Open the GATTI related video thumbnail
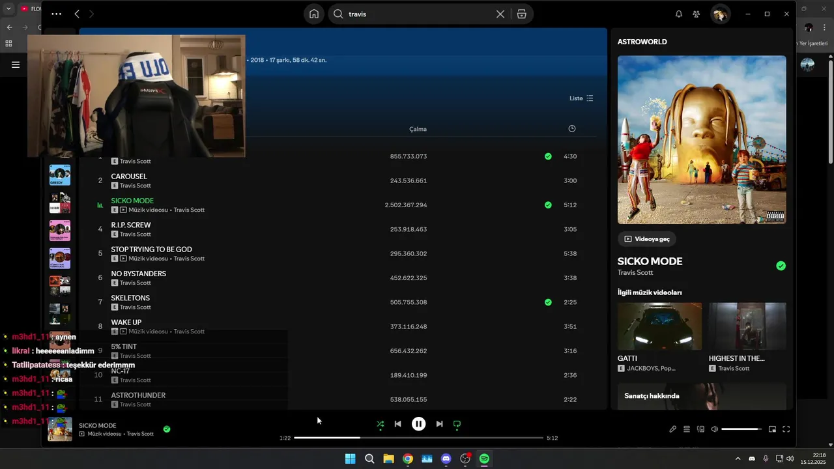The height and width of the screenshot is (469, 834). pyautogui.click(x=659, y=326)
